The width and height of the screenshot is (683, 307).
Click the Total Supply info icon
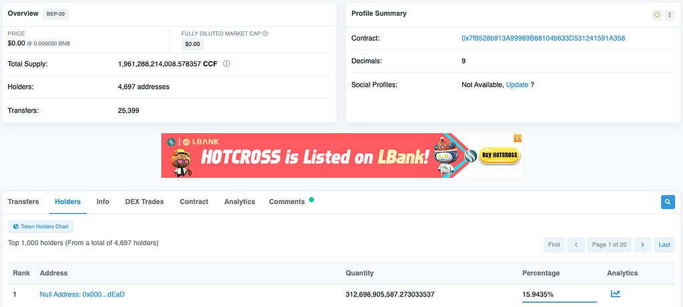coord(227,64)
